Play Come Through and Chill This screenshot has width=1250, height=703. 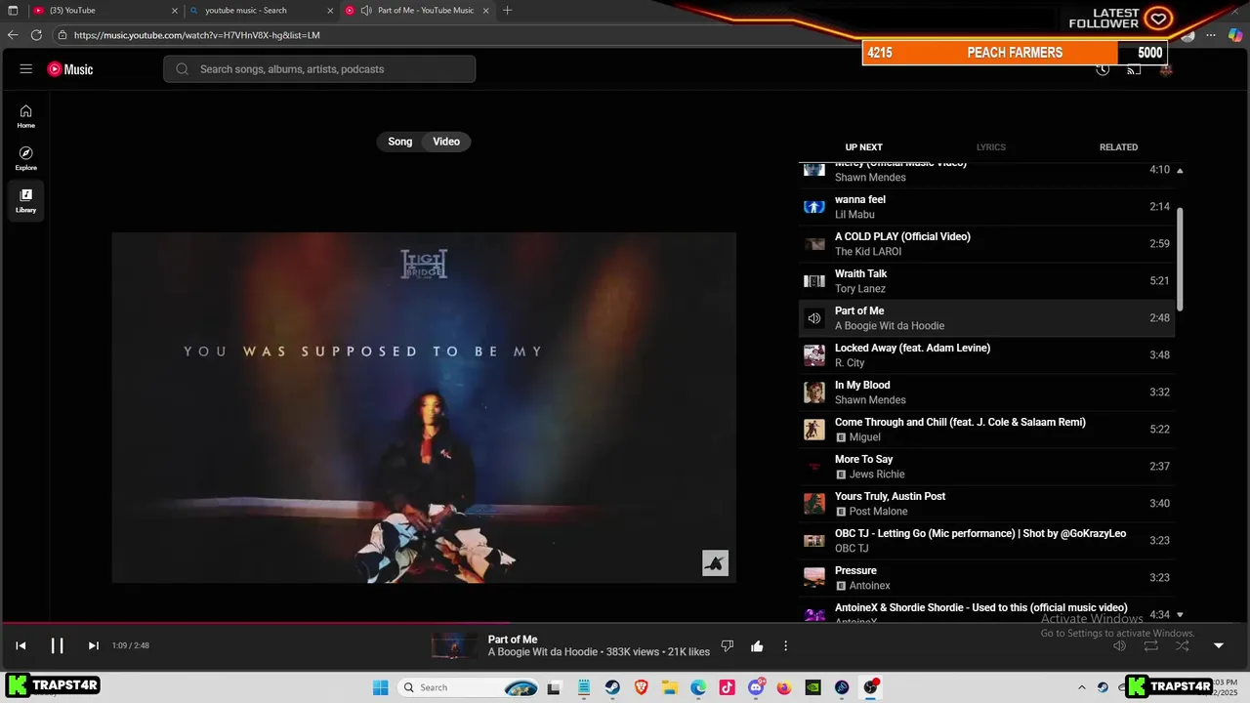986,430
